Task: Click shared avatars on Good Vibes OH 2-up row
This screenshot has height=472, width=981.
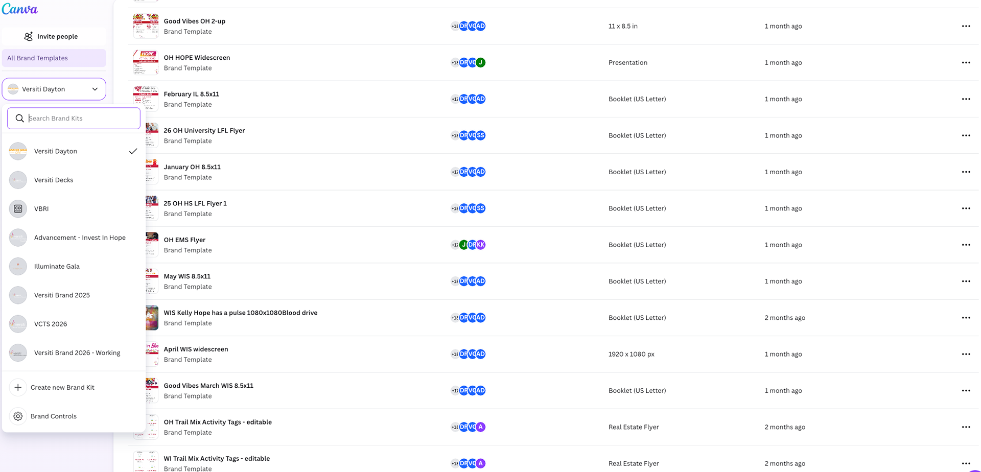Action: 468,26
